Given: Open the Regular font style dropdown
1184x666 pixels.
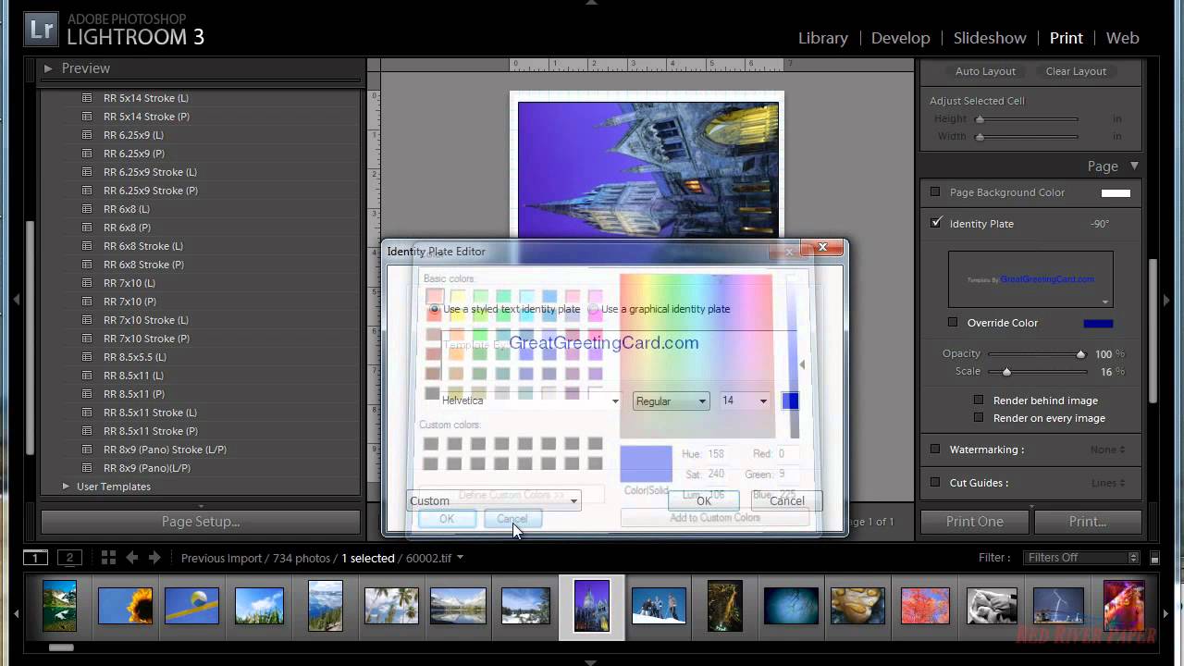Looking at the screenshot, I should 671,401.
